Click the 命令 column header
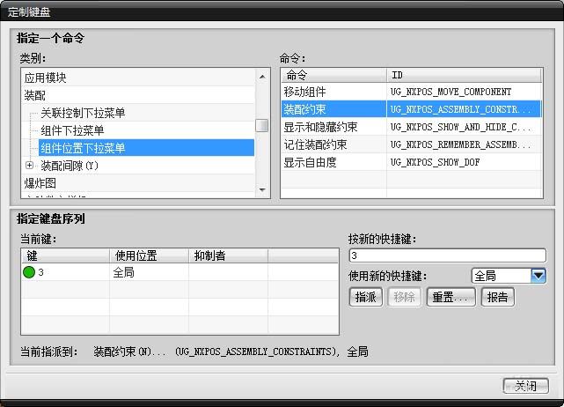Screen dimensions: 564x407 point(333,75)
